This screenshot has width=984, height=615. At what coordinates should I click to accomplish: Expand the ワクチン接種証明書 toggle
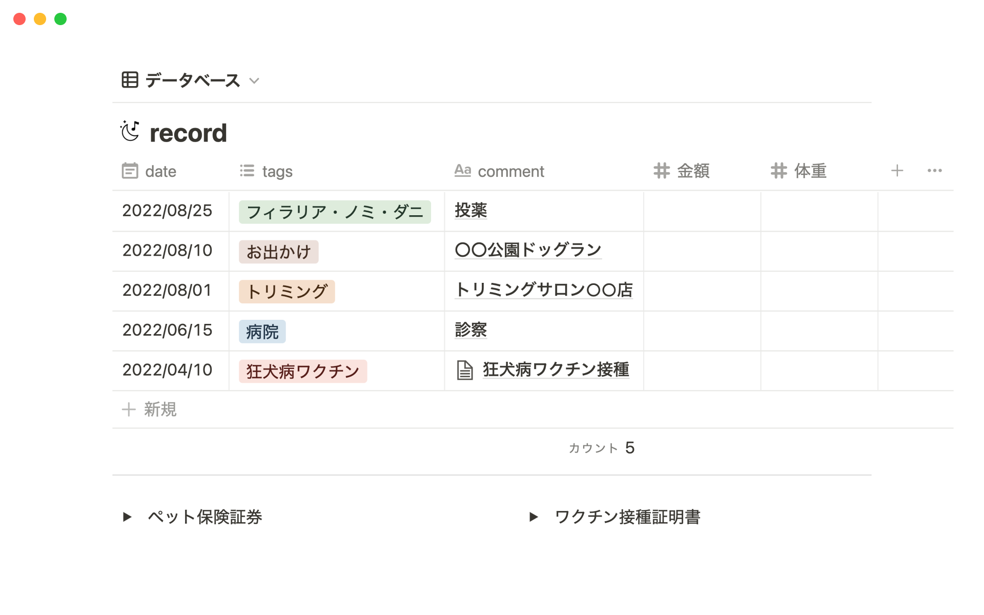534,517
